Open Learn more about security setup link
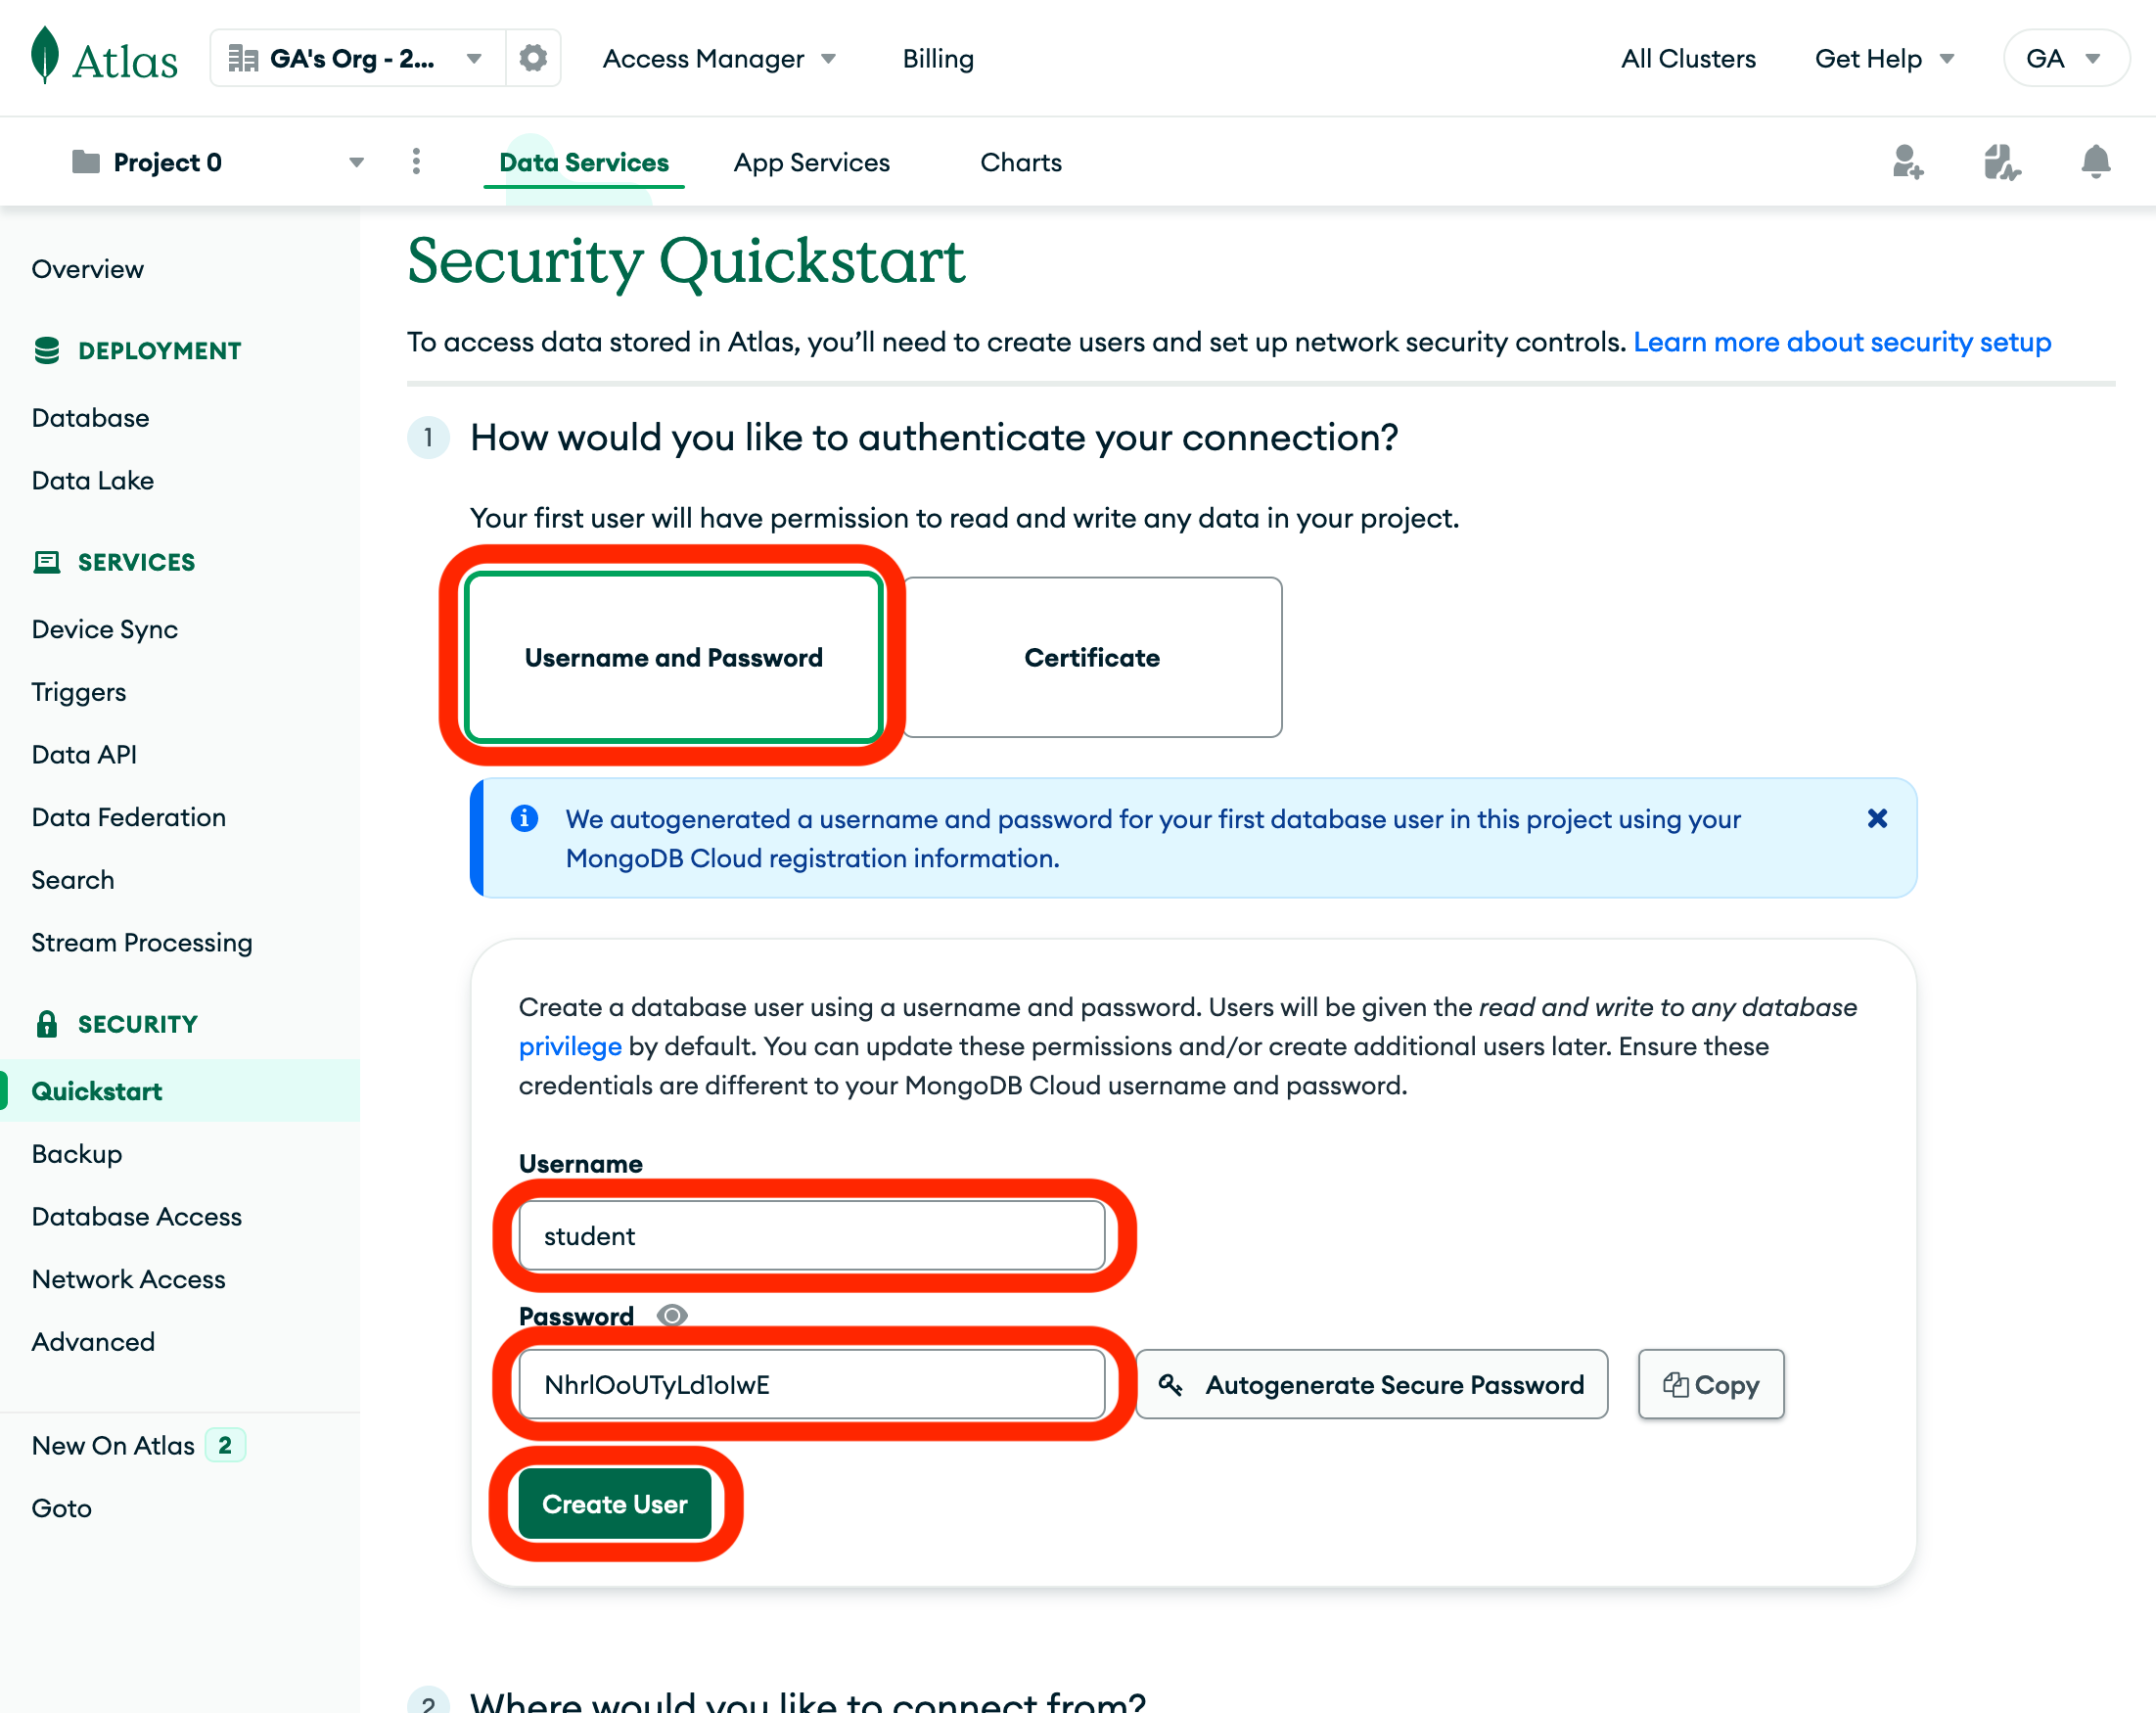 coord(1842,342)
